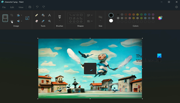Viewport: 180px width, 103px height.
Task: Click the Crop tool icon
Action: 12,15
